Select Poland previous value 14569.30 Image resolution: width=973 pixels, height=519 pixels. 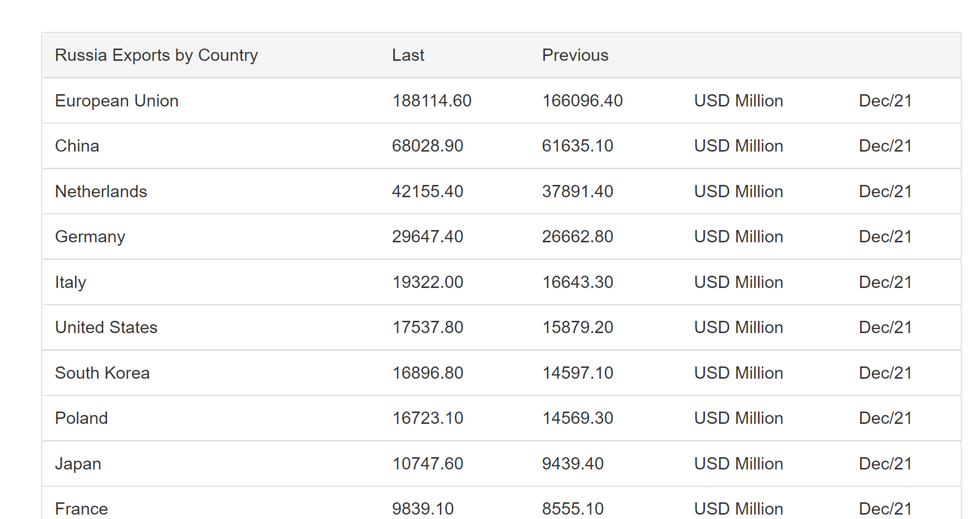point(577,418)
